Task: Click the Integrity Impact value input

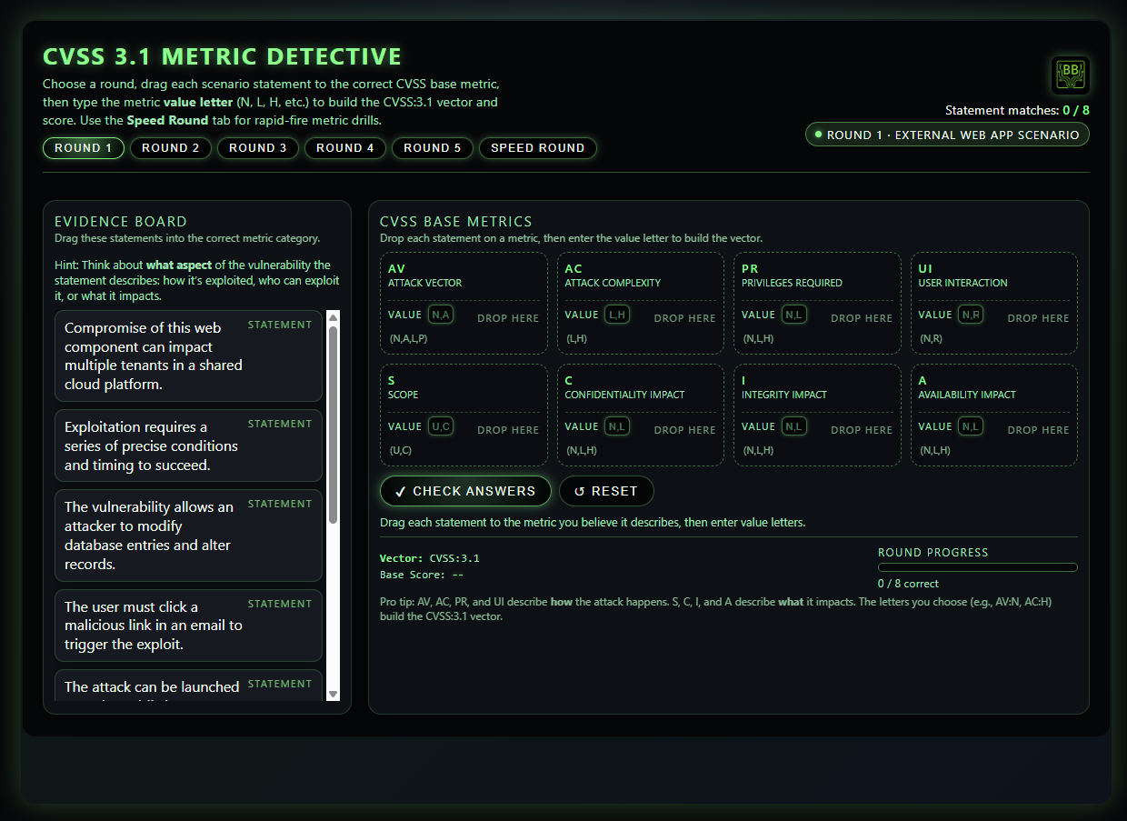Action: coord(794,426)
